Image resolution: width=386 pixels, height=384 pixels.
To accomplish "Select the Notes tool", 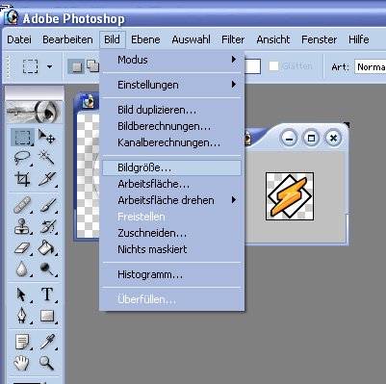I will coord(22,342).
